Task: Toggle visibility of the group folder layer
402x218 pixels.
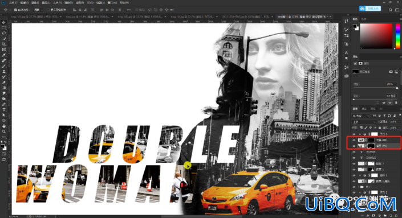Action: [354, 187]
